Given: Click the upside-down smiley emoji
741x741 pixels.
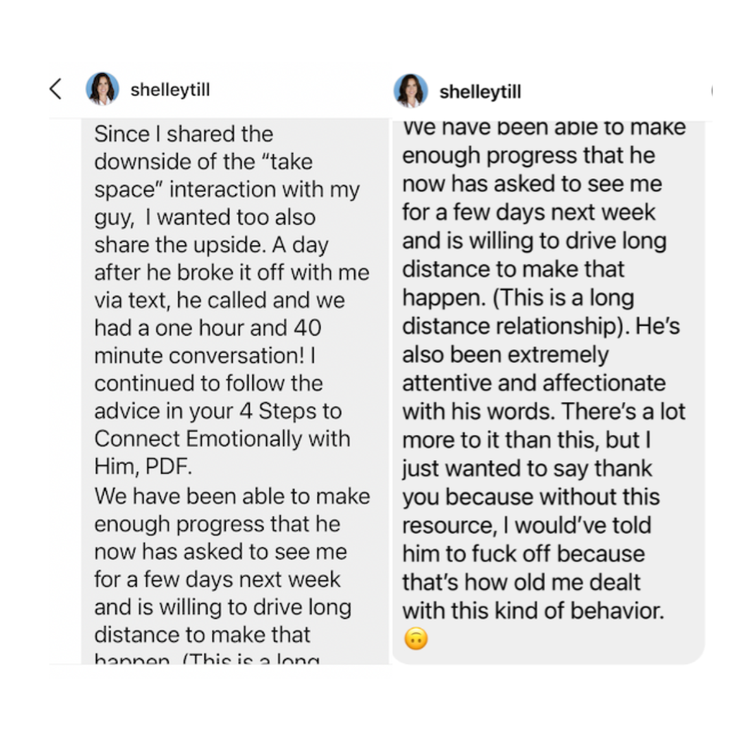Looking at the screenshot, I should (x=416, y=639).
